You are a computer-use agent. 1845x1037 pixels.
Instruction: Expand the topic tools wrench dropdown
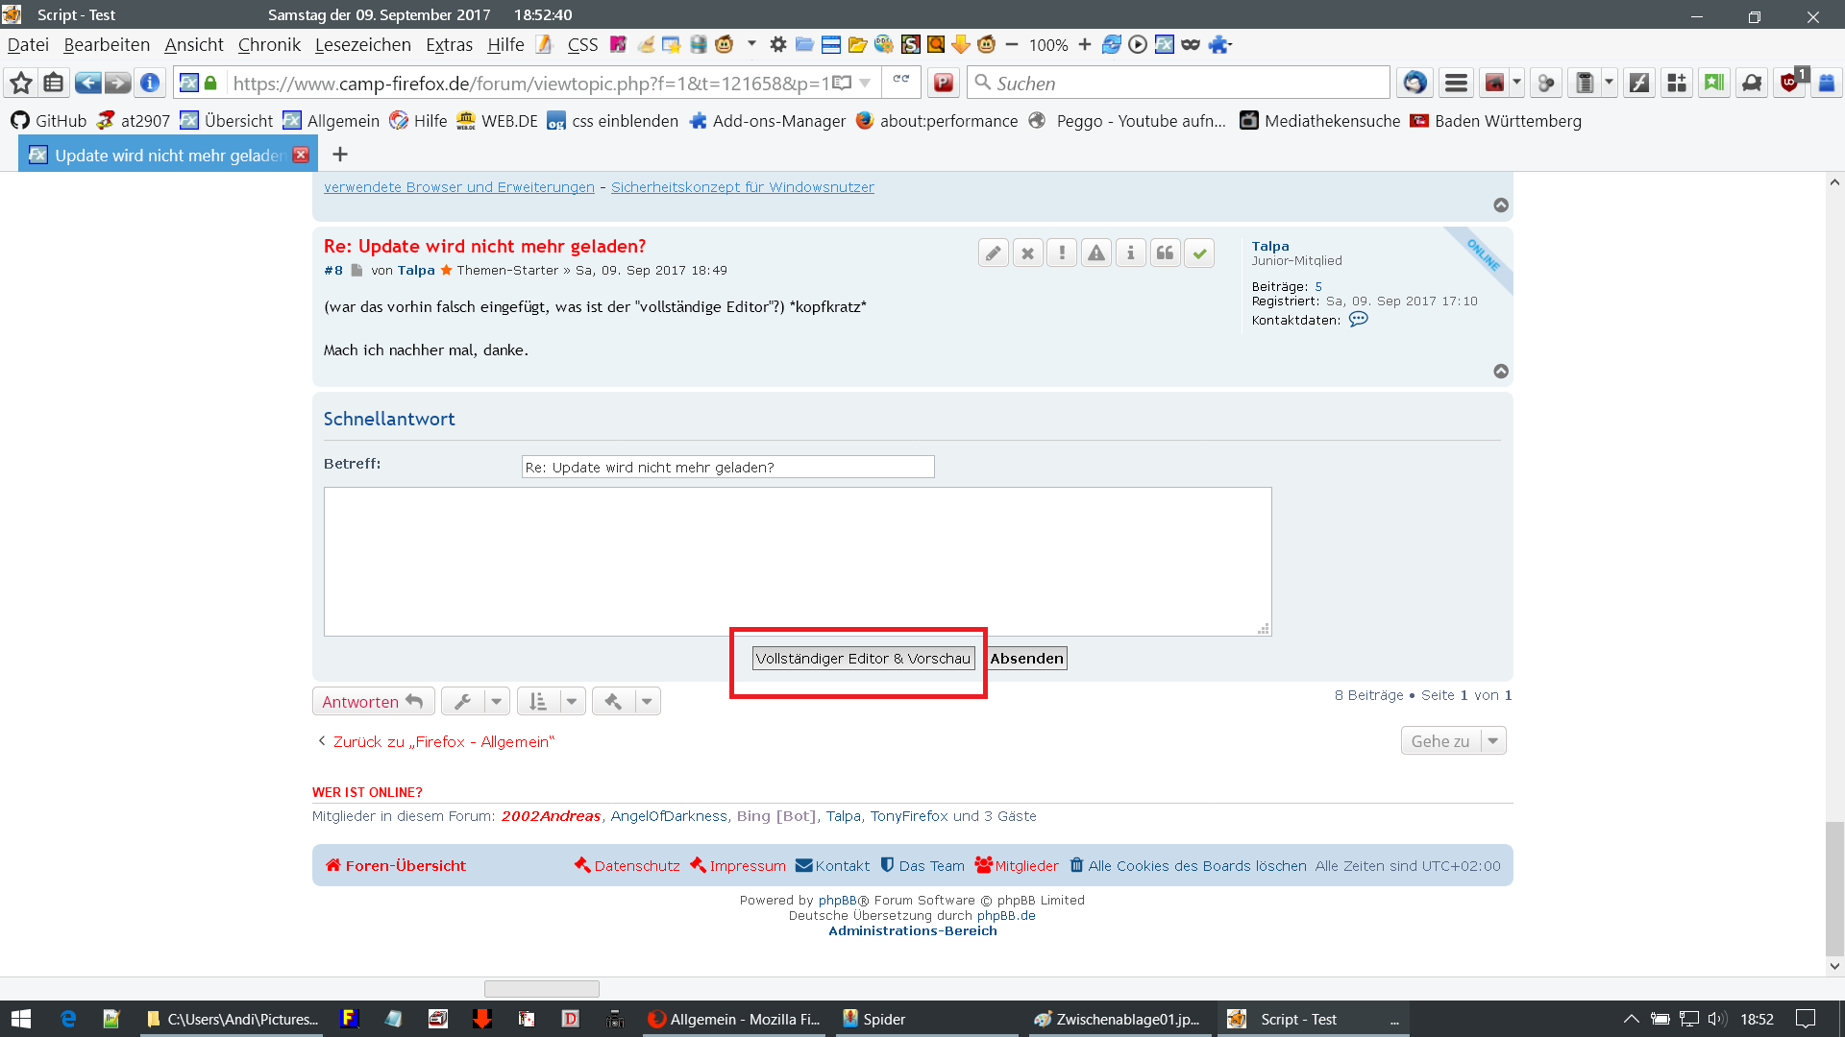497,702
